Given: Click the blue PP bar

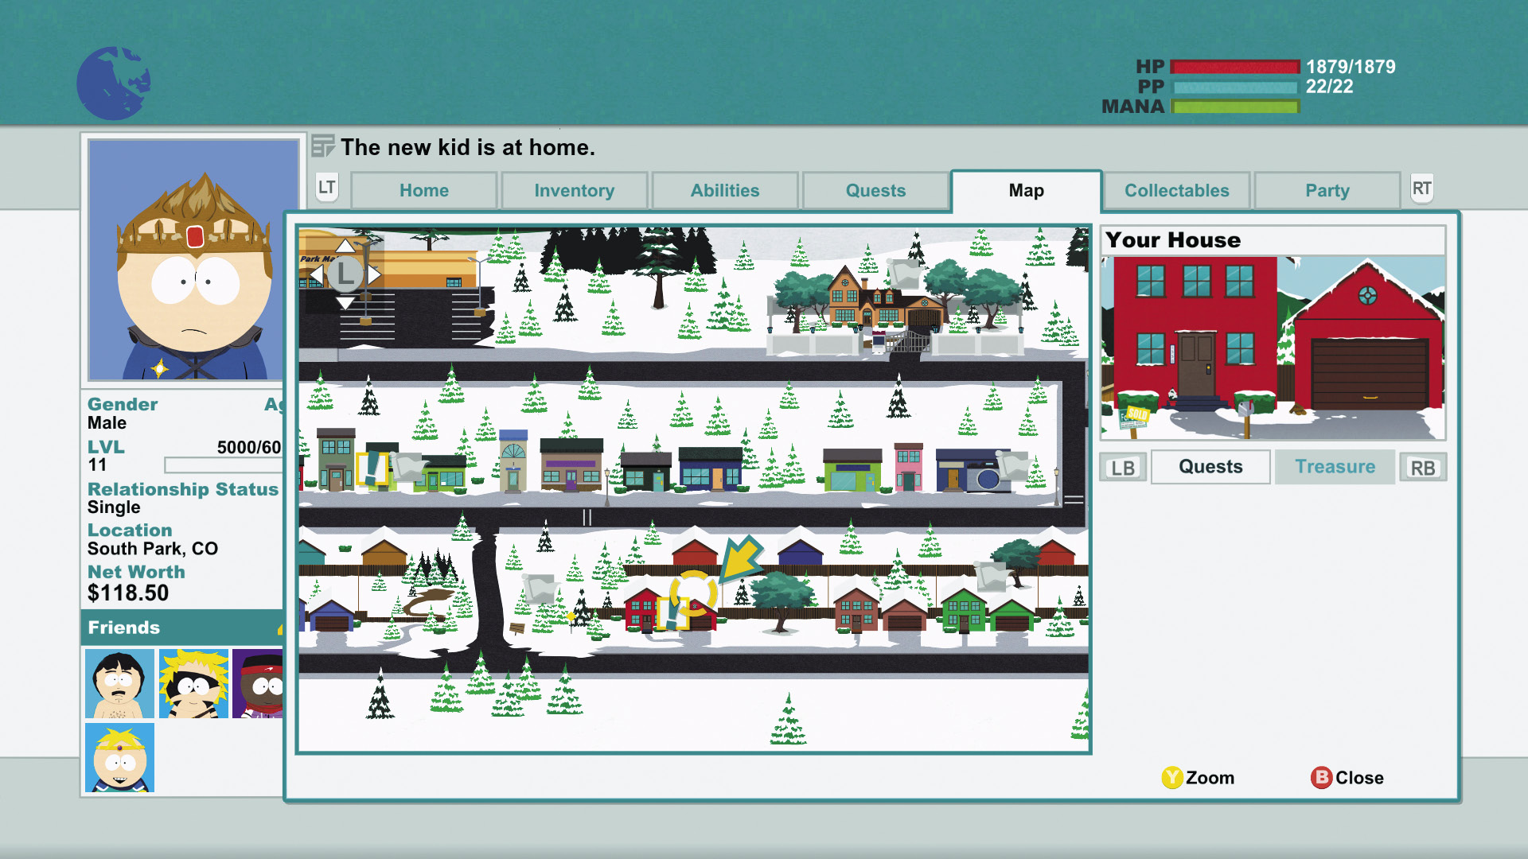Looking at the screenshot, I should click(x=1235, y=87).
